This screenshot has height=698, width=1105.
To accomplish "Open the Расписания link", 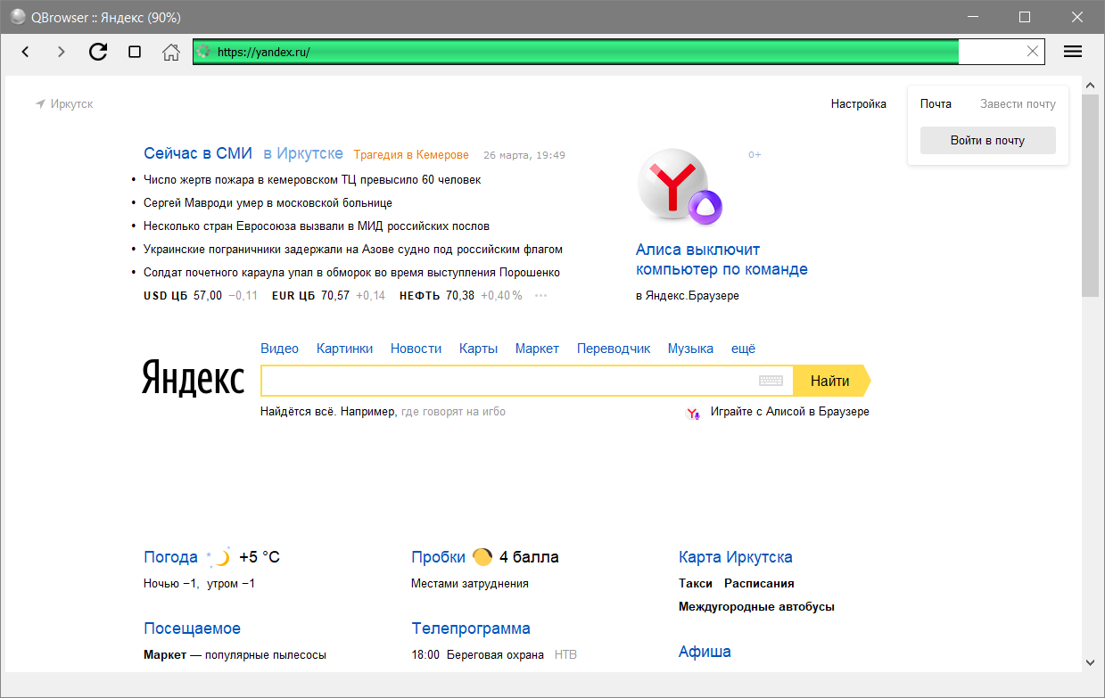I will point(759,584).
